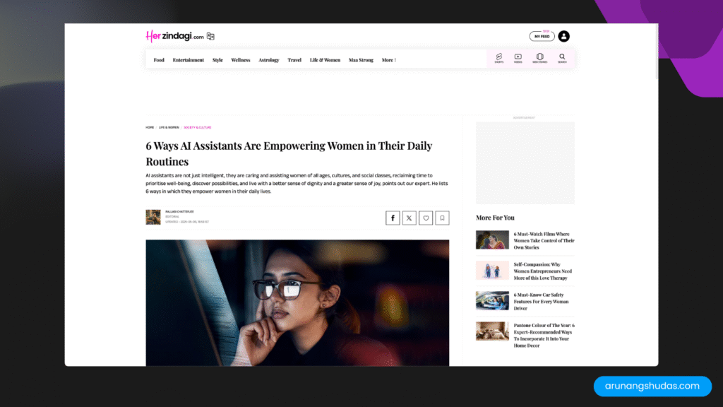Click thumbnail for Car Safety Features article
723x407 pixels.
(492, 301)
